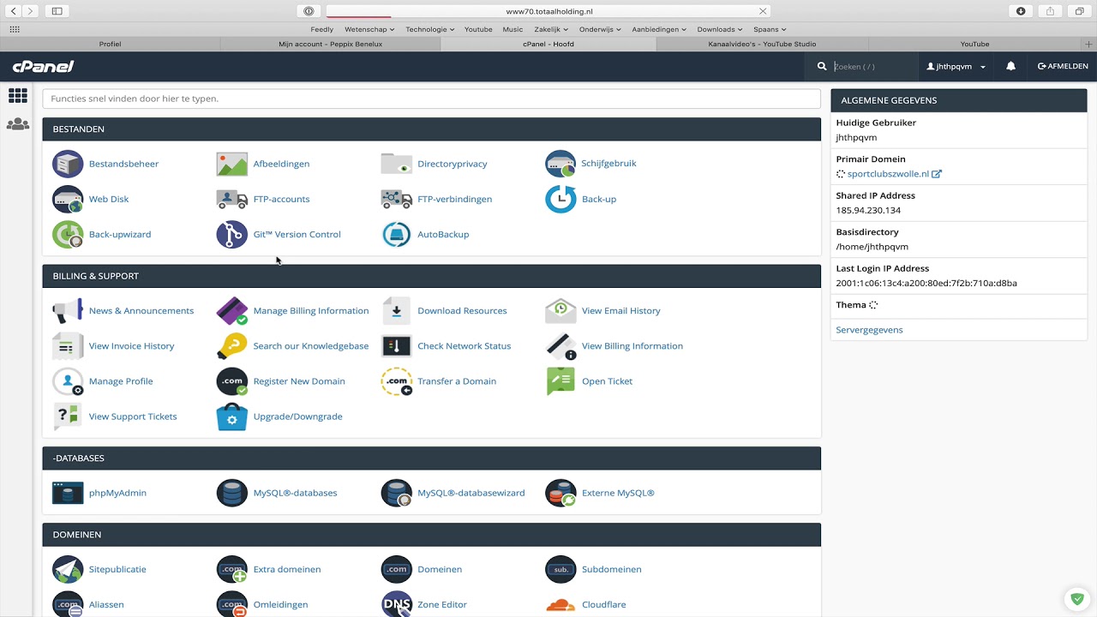Image resolution: width=1097 pixels, height=617 pixels.
Task: Open a new browser tab plus button
Action: pos(1089,44)
